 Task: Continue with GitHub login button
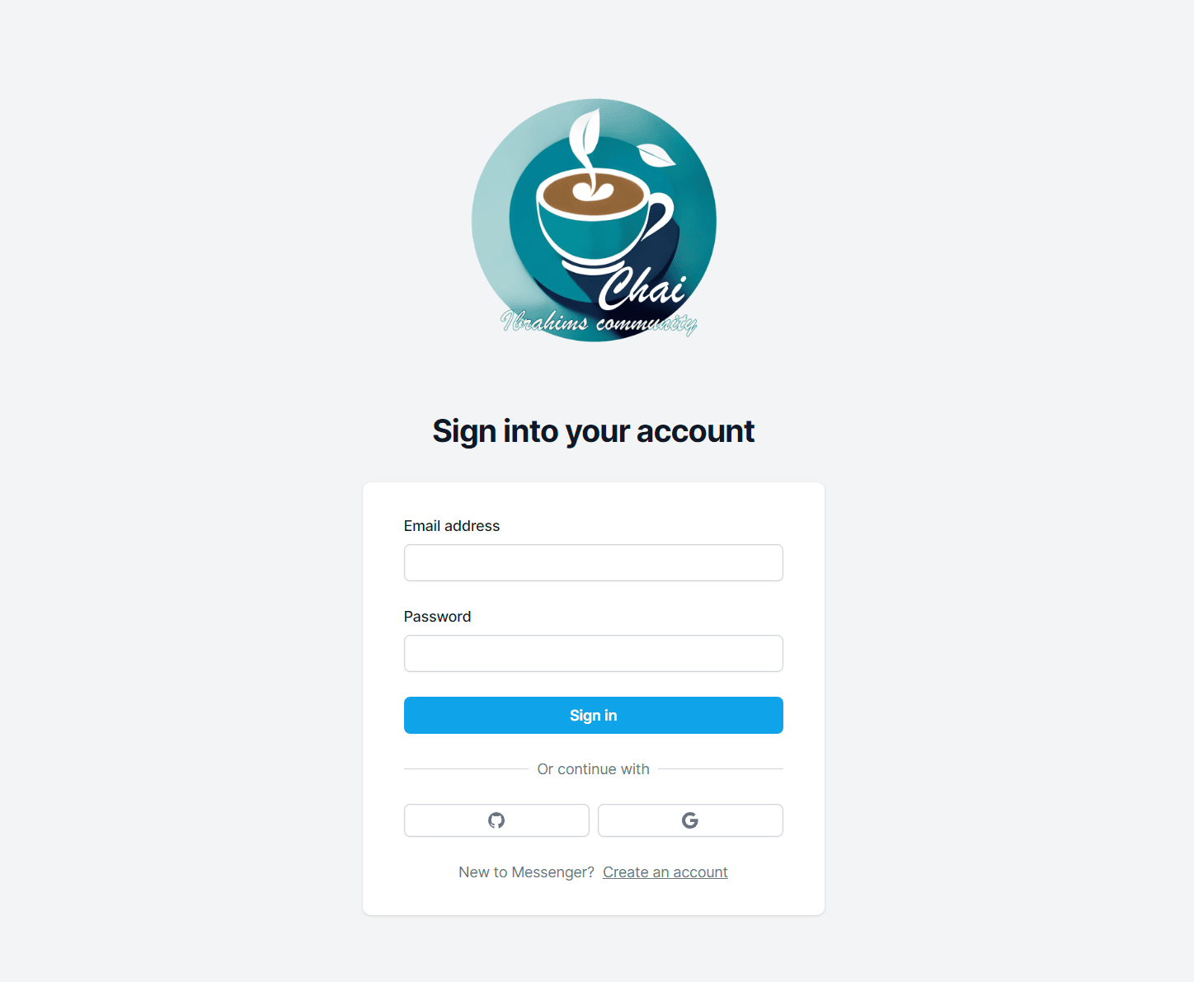tap(496, 820)
